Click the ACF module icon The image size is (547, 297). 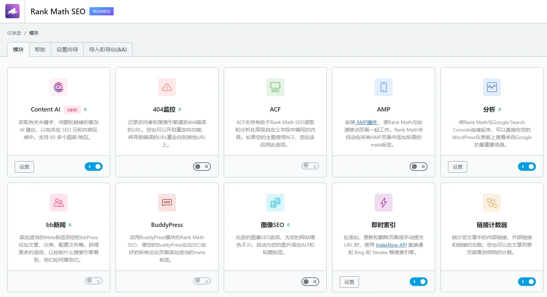275,87
